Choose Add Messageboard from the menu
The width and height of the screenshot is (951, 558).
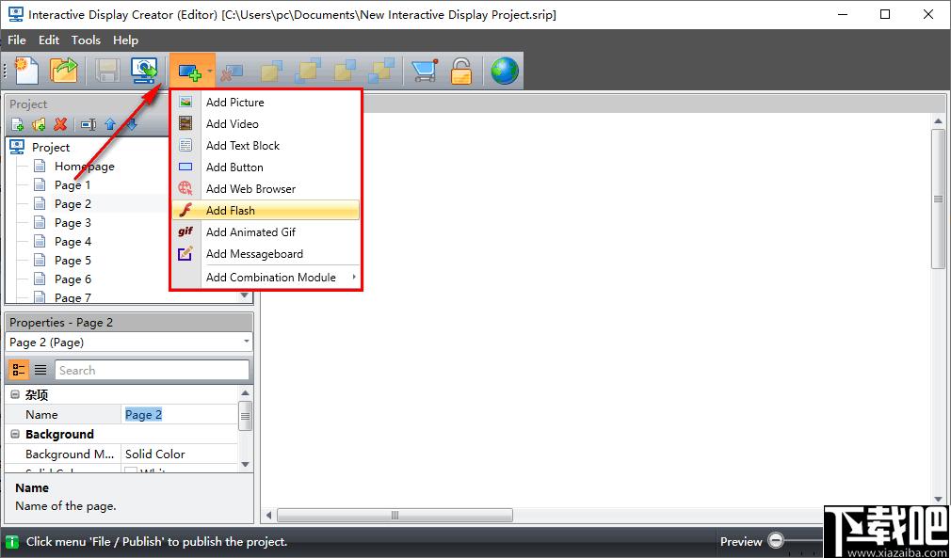[266, 254]
